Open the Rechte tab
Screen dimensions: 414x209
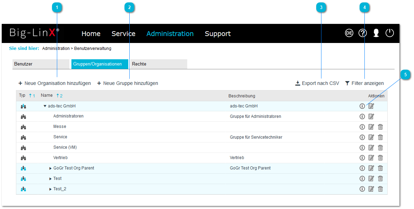159,64
